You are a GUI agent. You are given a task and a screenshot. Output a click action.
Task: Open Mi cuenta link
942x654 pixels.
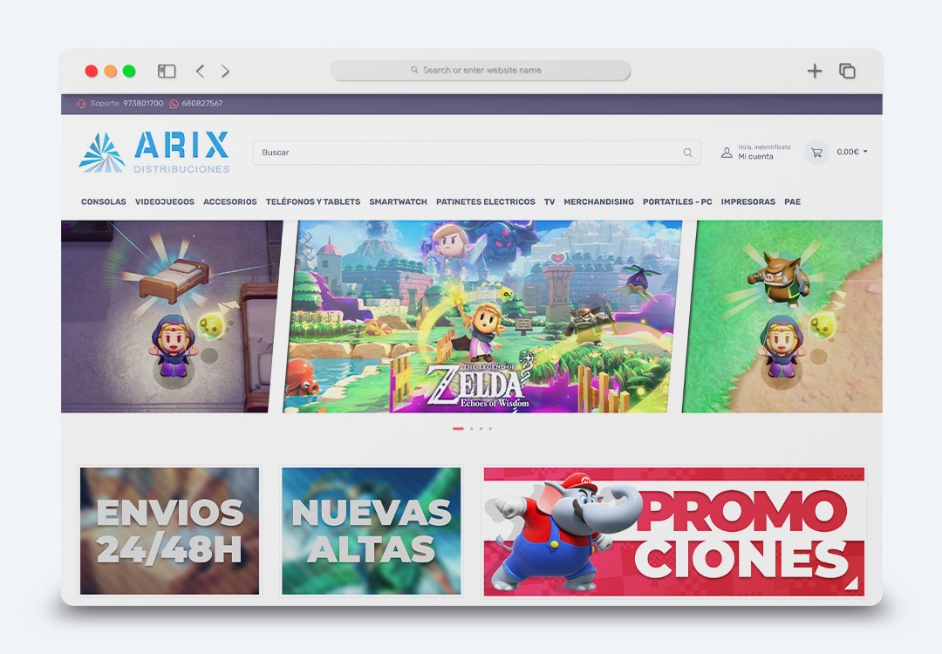pyautogui.click(x=755, y=157)
